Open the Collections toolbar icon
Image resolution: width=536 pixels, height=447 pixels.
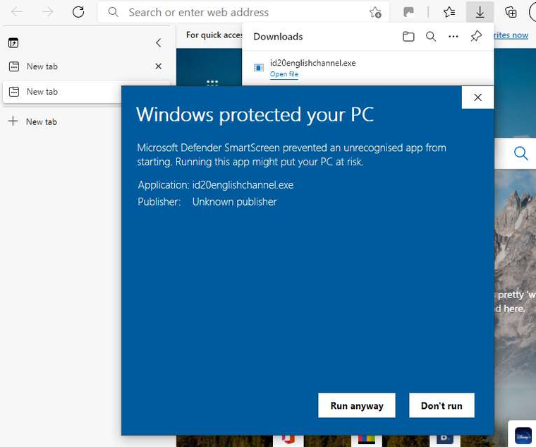[511, 12]
